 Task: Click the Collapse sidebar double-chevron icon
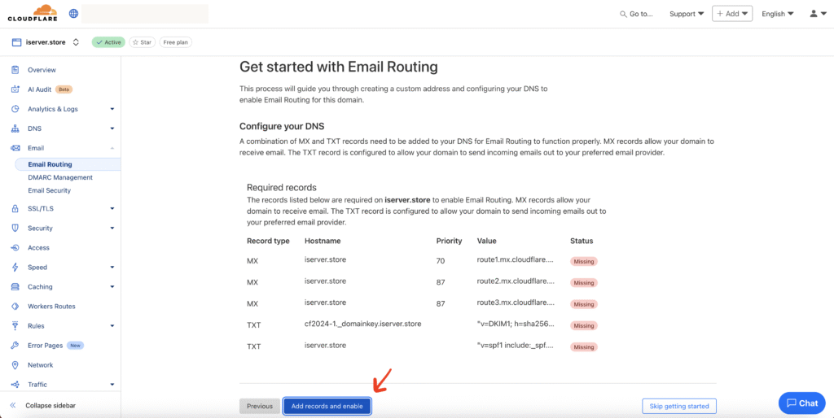tap(13, 405)
